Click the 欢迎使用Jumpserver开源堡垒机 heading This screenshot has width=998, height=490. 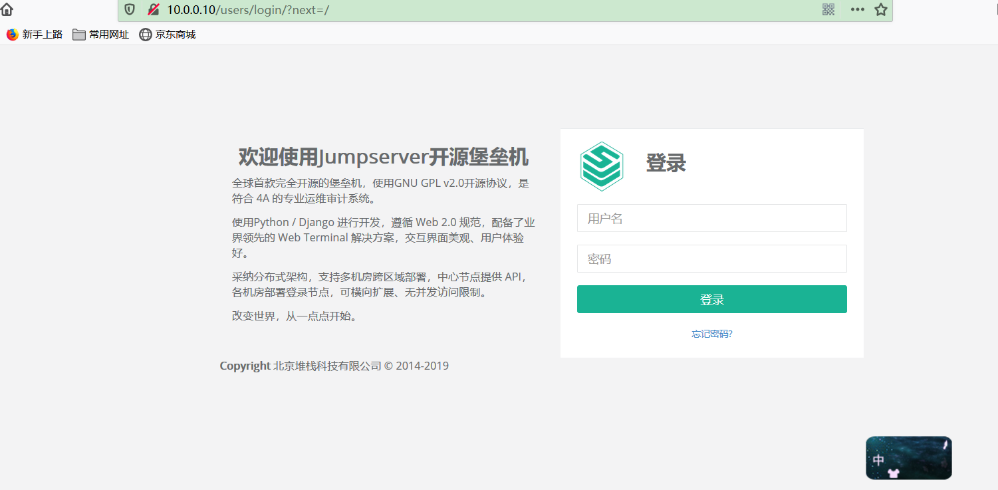pyautogui.click(x=384, y=158)
